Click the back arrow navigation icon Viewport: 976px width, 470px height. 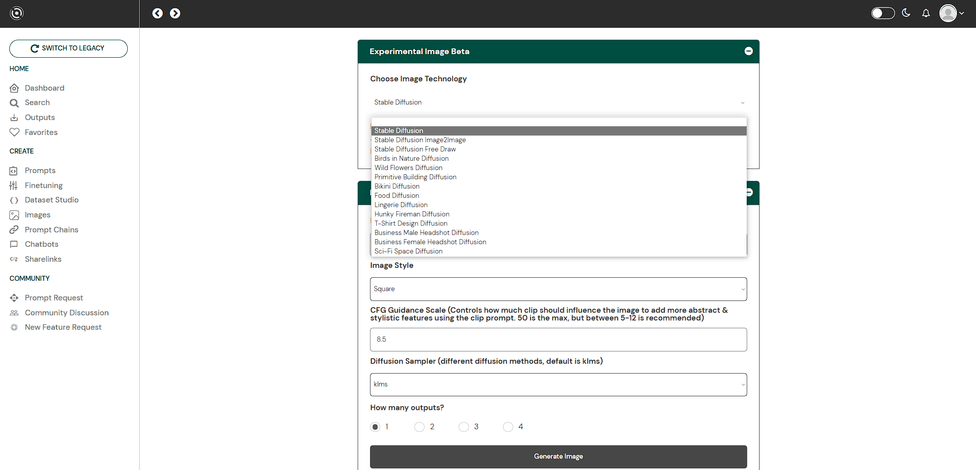click(x=158, y=13)
